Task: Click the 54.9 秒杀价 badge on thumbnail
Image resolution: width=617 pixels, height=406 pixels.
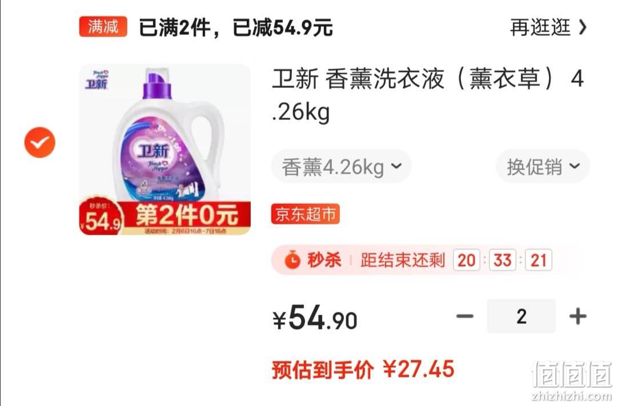Action: click(102, 218)
